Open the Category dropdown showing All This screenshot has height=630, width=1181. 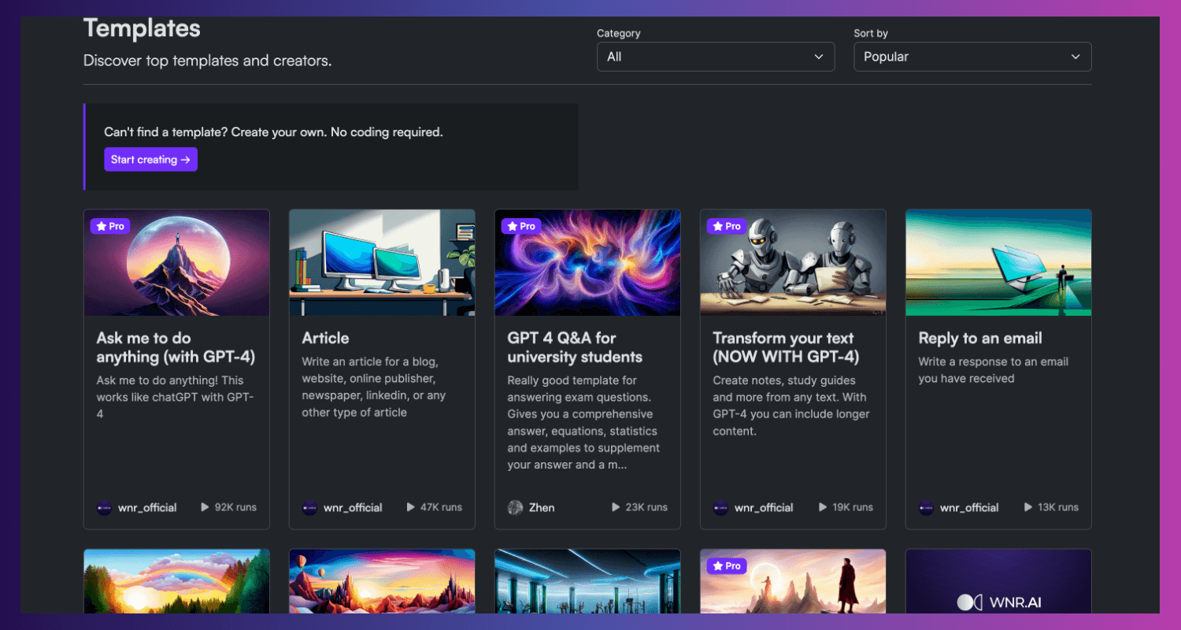pyautogui.click(x=716, y=57)
